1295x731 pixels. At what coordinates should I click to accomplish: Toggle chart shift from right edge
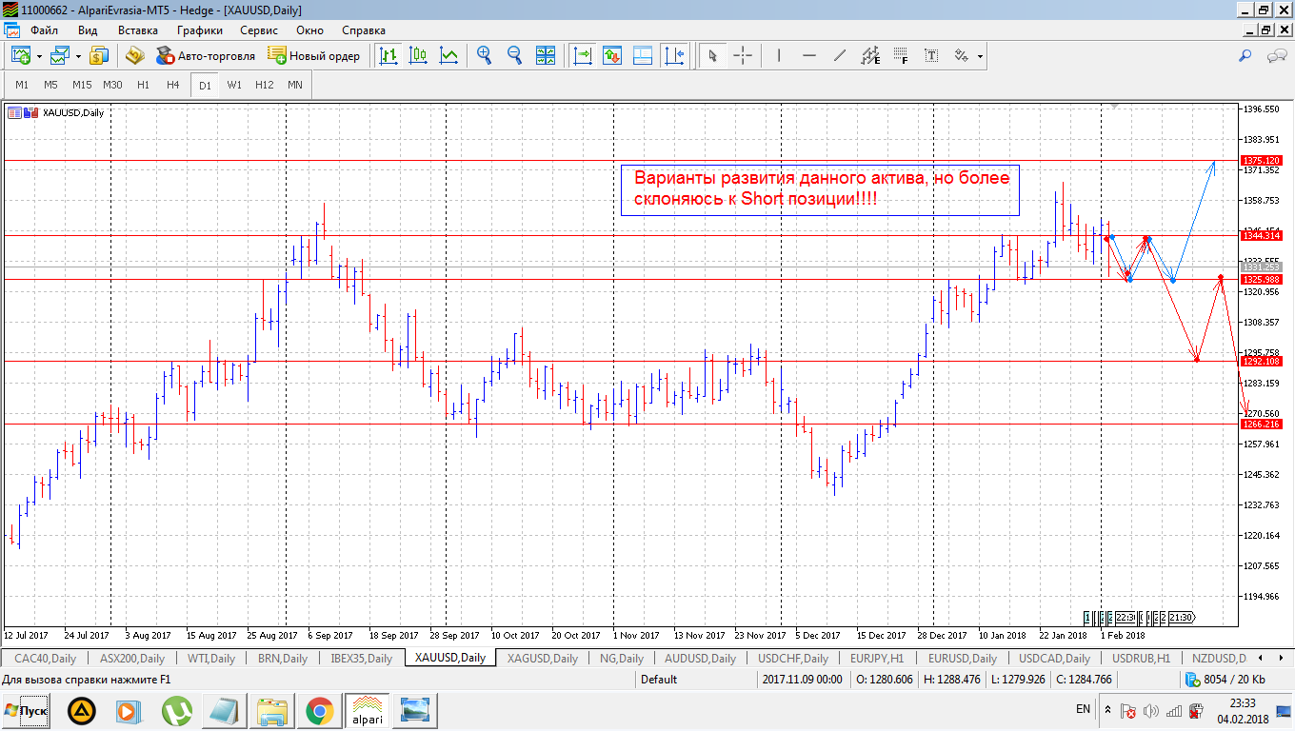click(x=674, y=56)
